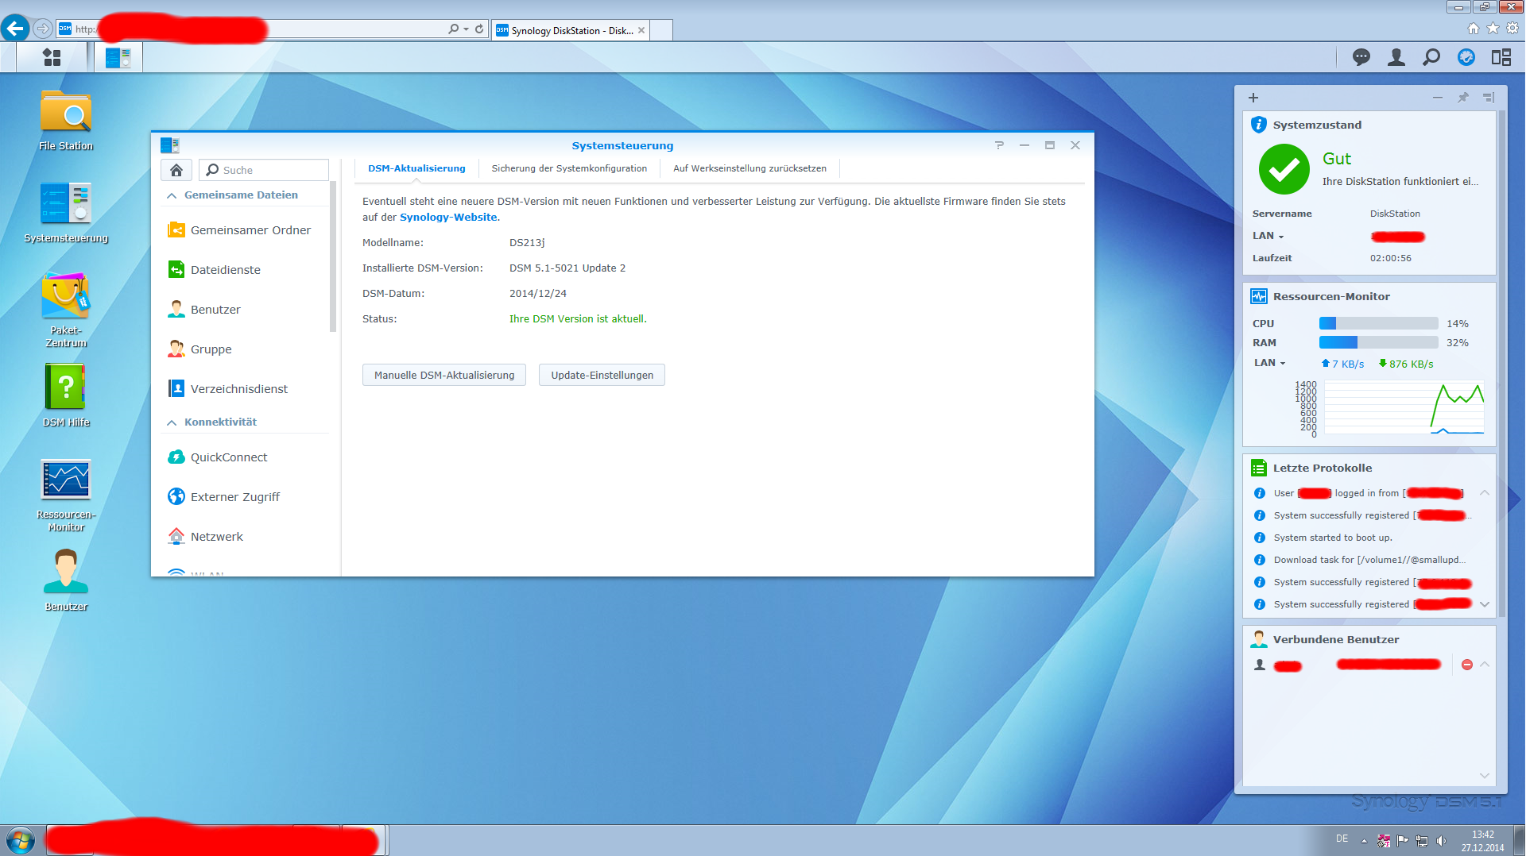The image size is (1526, 856).
Task: Disconnect connected user with red icon
Action: 1467,665
